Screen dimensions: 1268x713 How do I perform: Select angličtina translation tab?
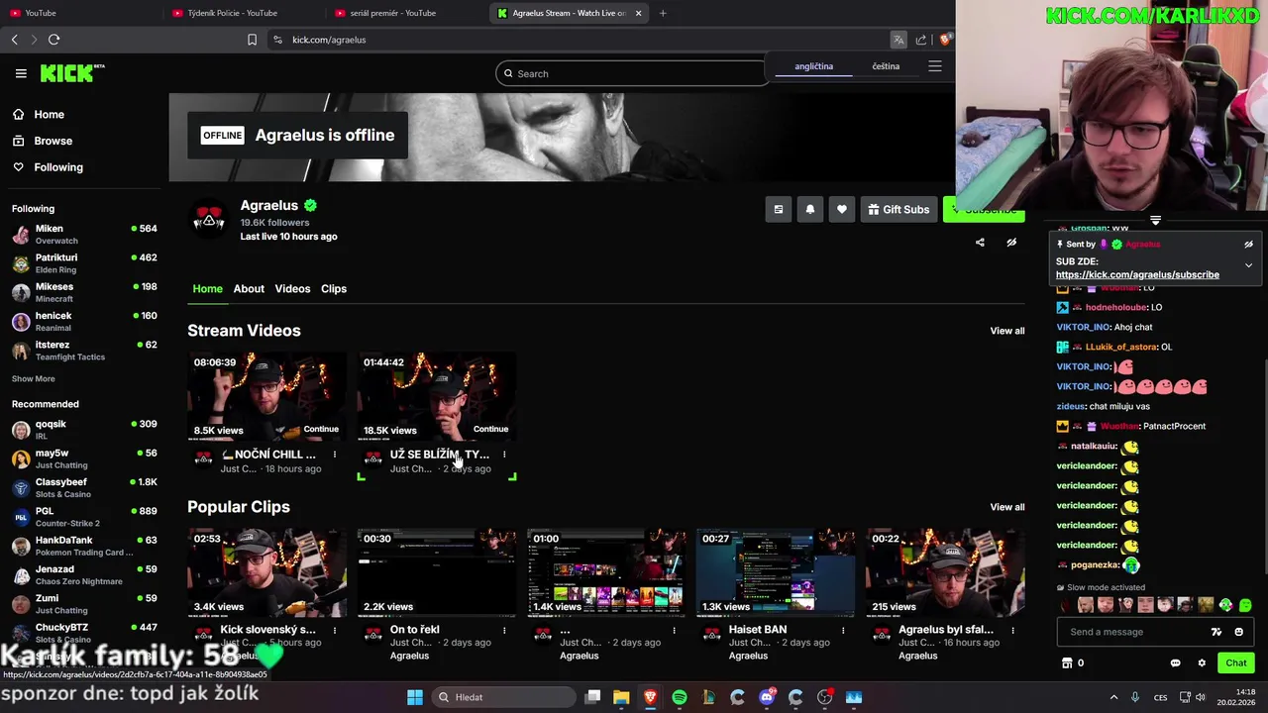[813, 66]
